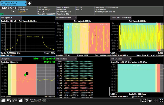Undo the last action
This screenshot has width=164, height=105.
point(9,101)
